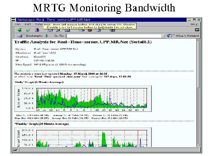Close the Netscape window
The image size is (208, 156).
[199, 20]
